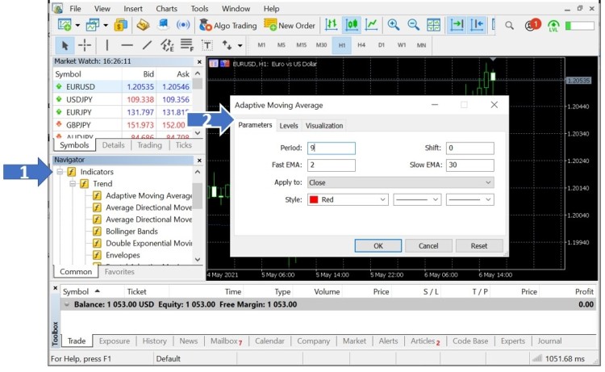The height and width of the screenshot is (372, 605).
Task: Click the Slow EMA input field
Action: click(469, 165)
